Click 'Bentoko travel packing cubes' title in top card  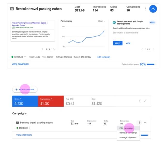pyautogui.click(x=39, y=9)
